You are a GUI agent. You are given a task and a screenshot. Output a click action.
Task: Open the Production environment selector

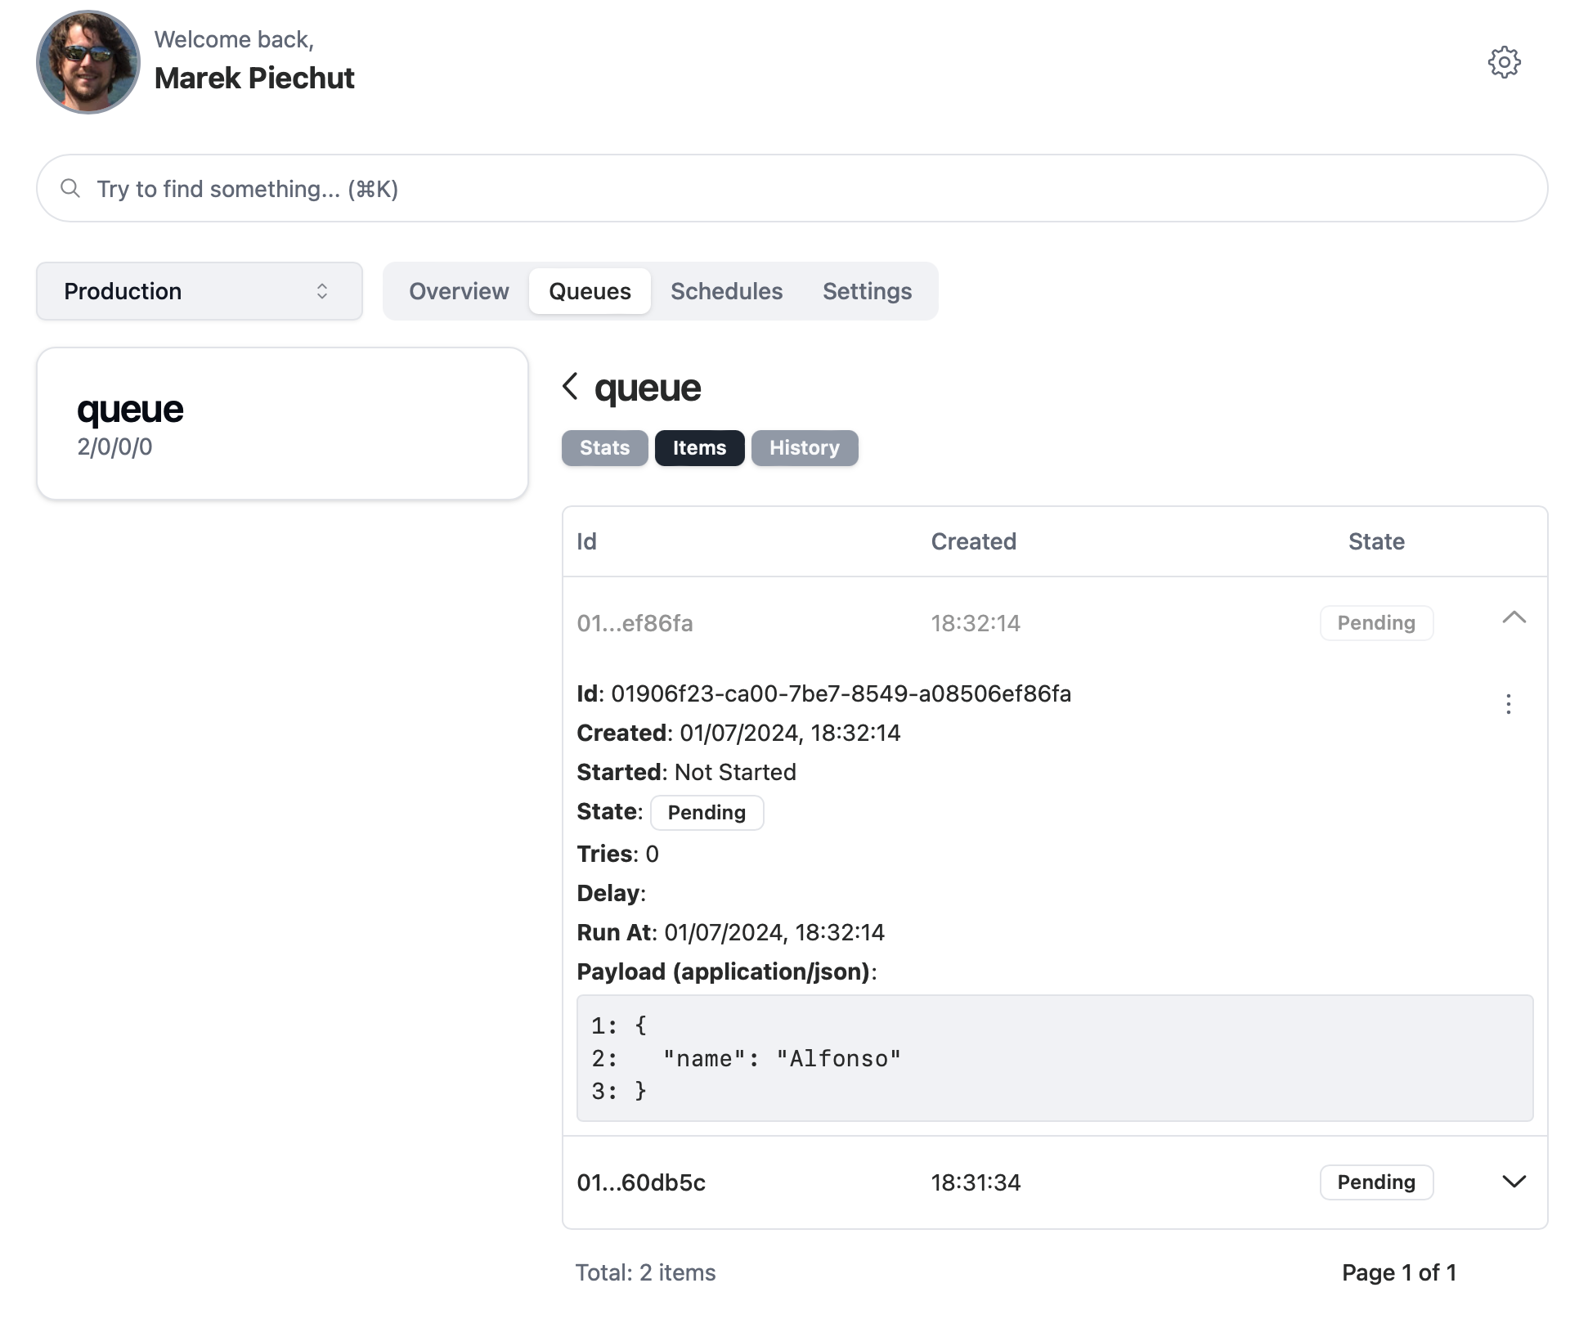(x=199, y=291)
